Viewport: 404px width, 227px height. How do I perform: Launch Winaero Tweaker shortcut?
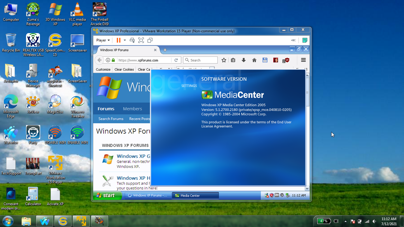(x=77, y=106)
